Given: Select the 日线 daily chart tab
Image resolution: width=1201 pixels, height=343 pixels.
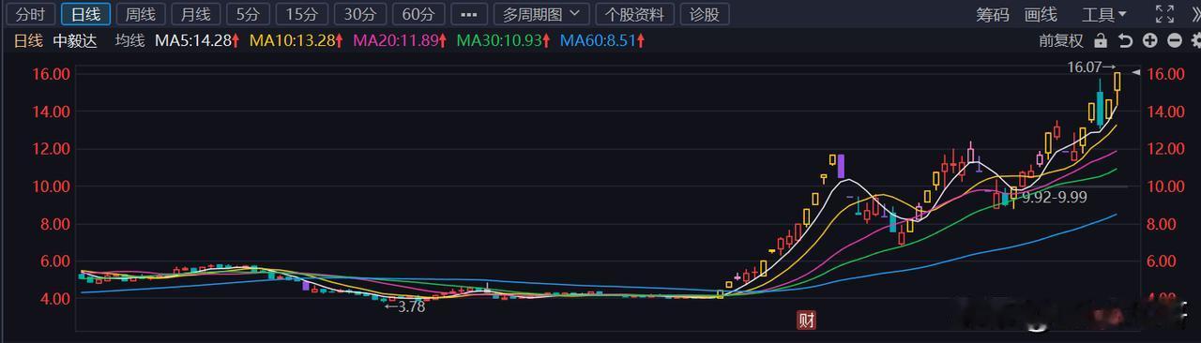Looking at the screenshot, I should (85, 14).
